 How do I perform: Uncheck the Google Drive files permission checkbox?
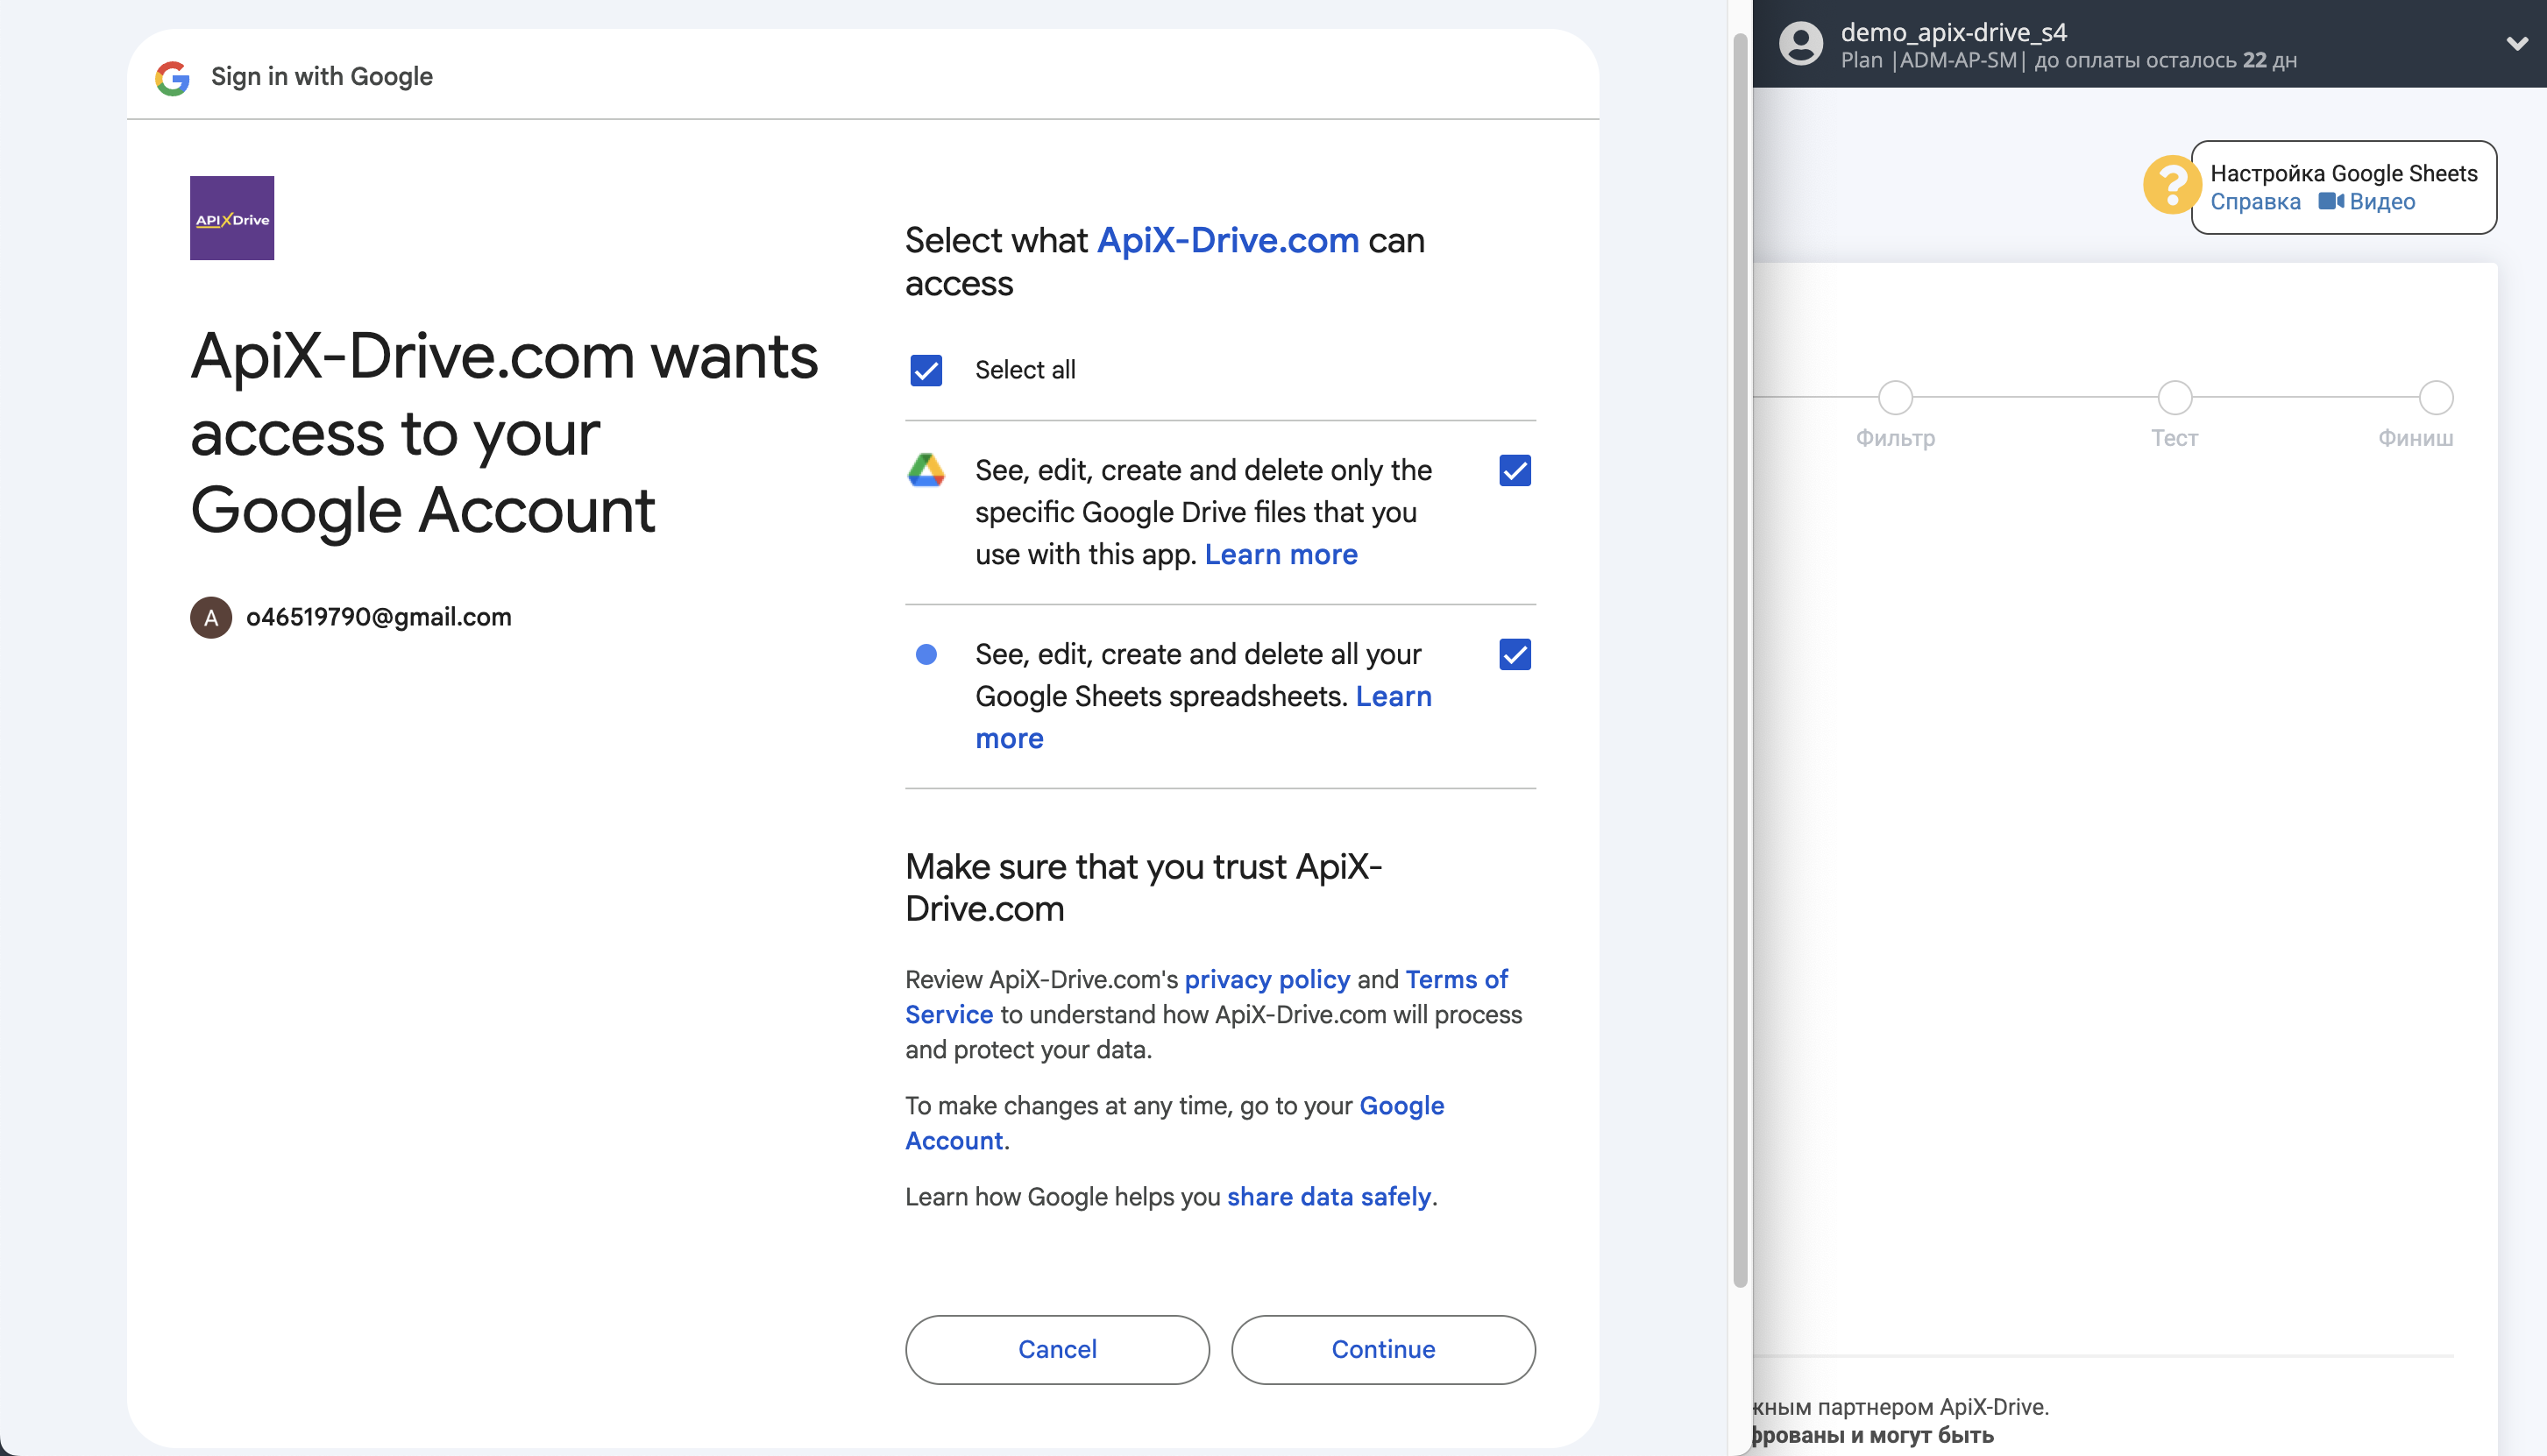(1515, 470)
